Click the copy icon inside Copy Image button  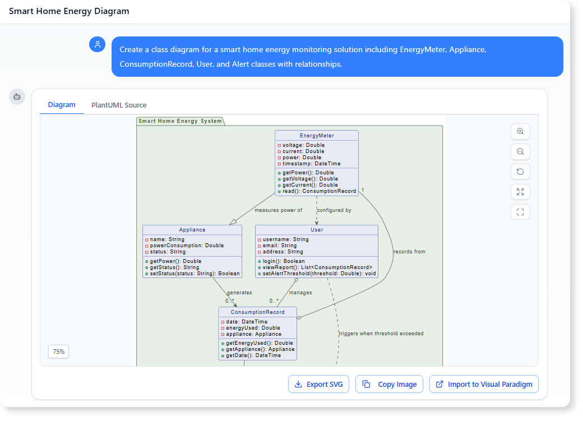(x=368, y=384)
